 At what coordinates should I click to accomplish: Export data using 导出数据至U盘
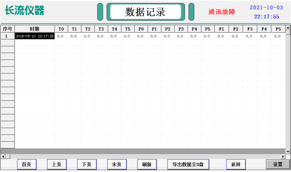click(188, 164)
